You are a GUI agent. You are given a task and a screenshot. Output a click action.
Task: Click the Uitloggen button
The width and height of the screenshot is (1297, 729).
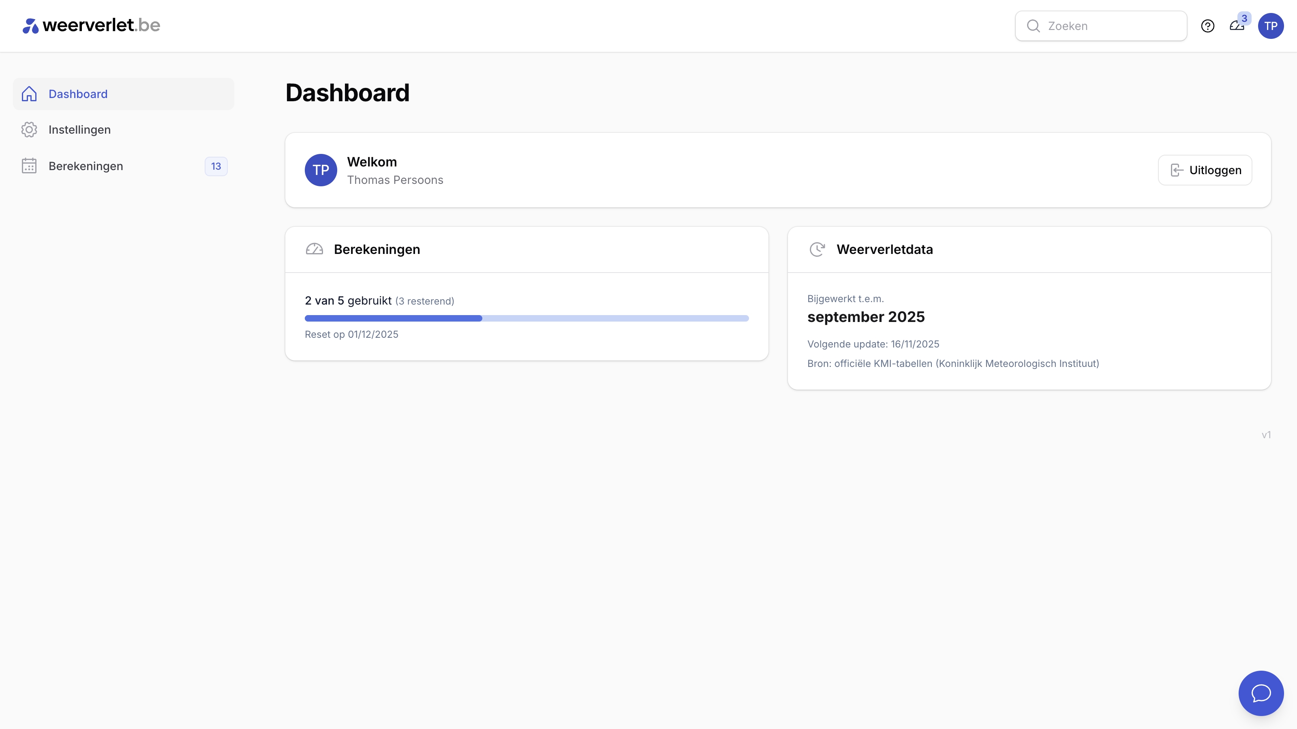[x=1205, y=170]
